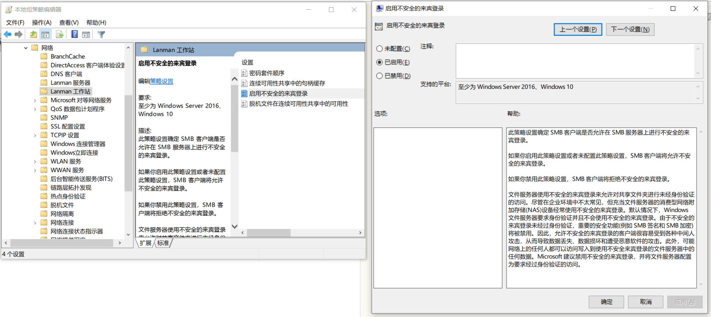Image resolution: width=711 pixels, height=317 pixels.
Task: Click folder icon beside DNS 客户端
Action: (x=44, y=74)
